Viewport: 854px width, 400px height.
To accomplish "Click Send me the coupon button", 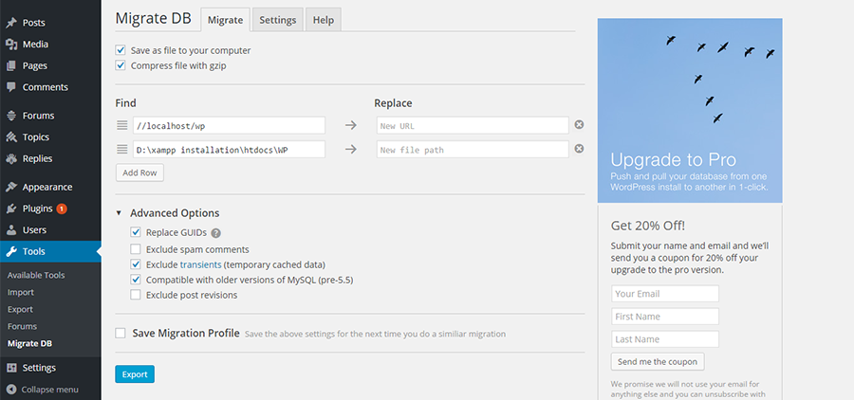I will [658, 362].
